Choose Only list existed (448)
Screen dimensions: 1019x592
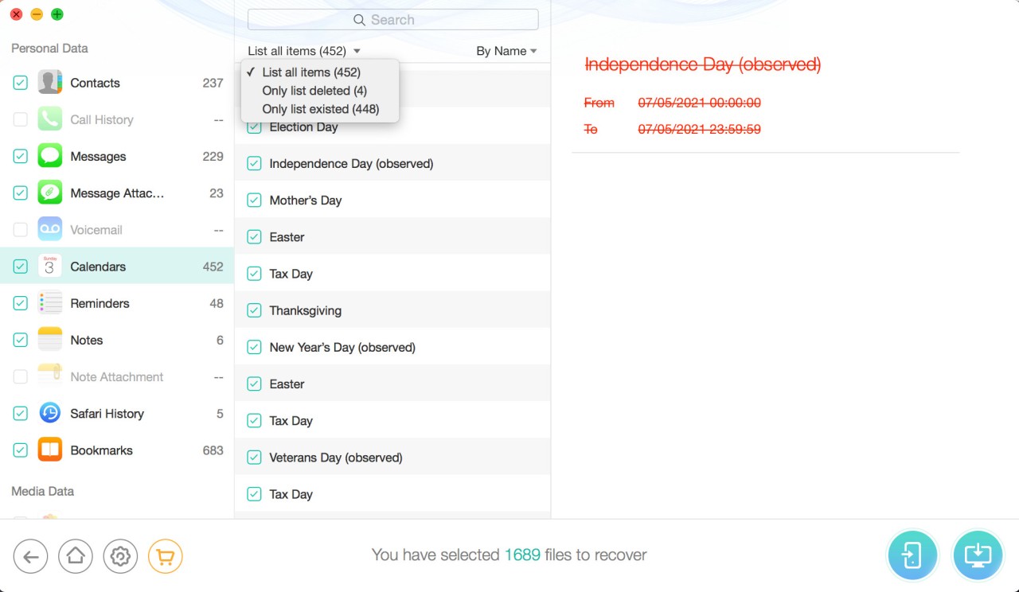[x=320, y=109]
